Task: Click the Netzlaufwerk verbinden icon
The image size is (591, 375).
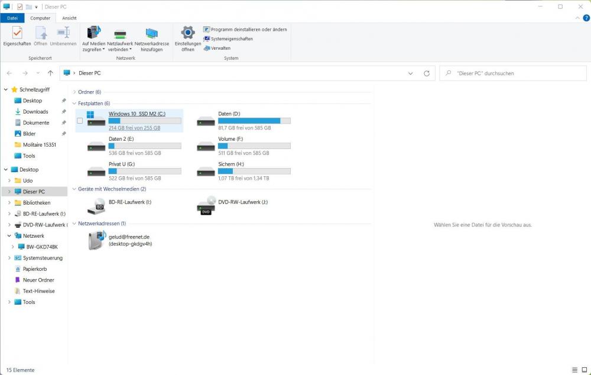Action: click(120, 33)
